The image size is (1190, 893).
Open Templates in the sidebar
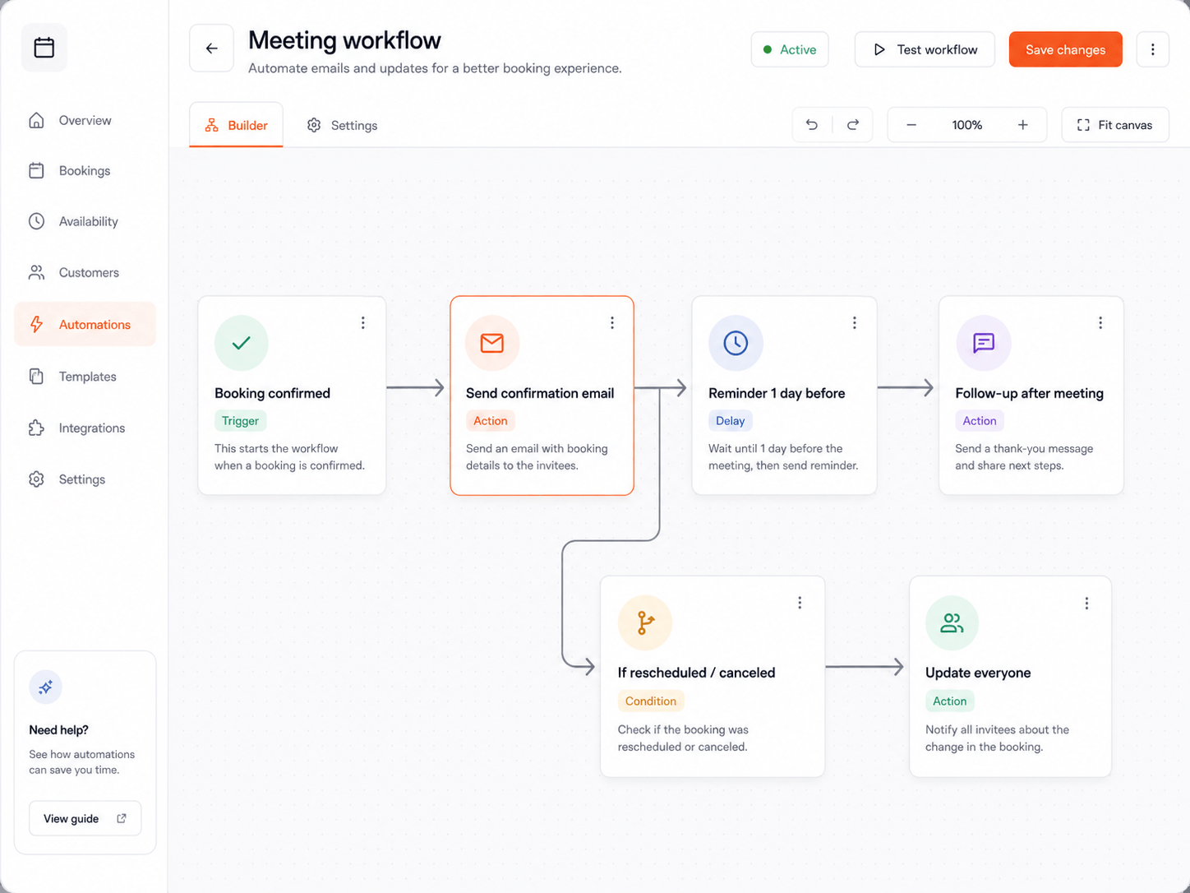(85, 377)
